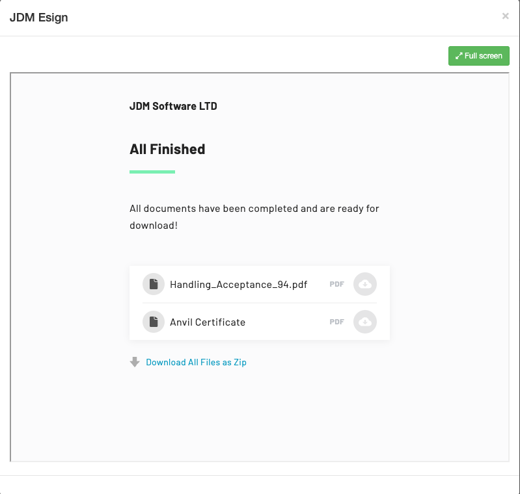The width and height of the screenshot is (520, 494).
Task: Download the Handling_Acceptance_94.pdf using cloud icon
Action: pos(364,284)
